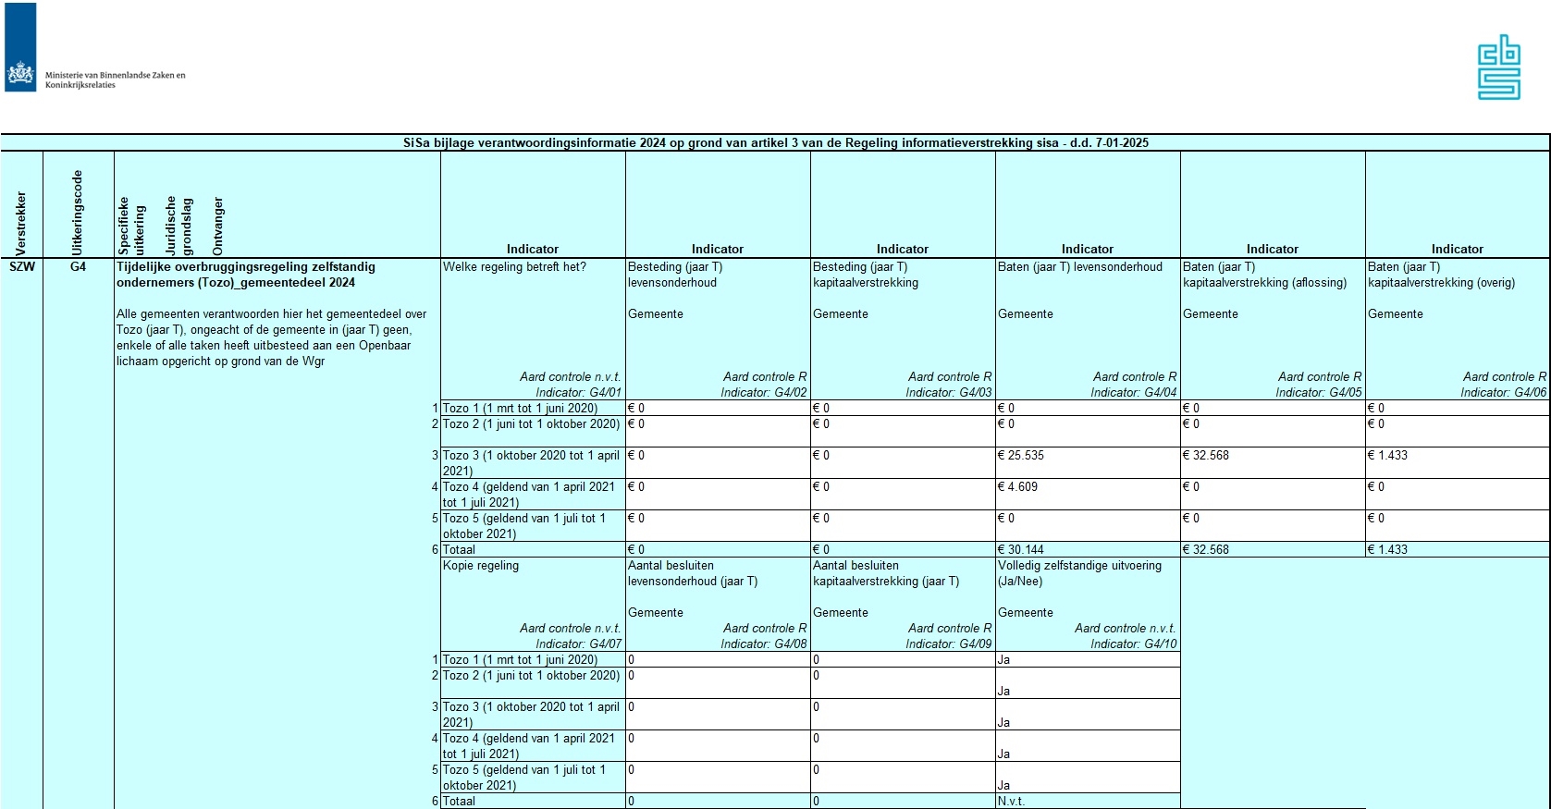Click the G4 uitkeringscode cell
Image resolution: width=1551 pixels, height=809 pixels.
78,267
